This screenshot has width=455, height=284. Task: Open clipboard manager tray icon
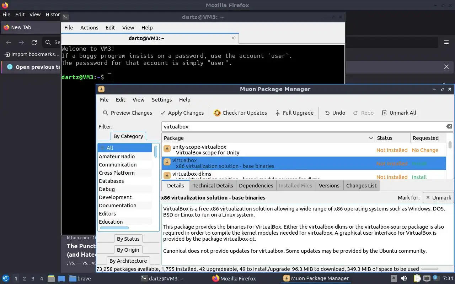tap(417, 279)
